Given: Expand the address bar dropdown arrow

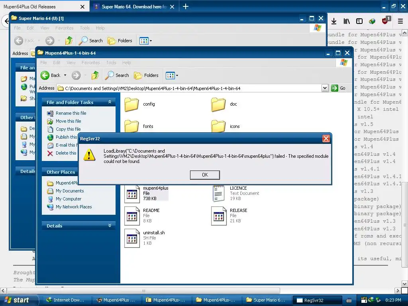Looking at the screenshot, I should (325, 88).
